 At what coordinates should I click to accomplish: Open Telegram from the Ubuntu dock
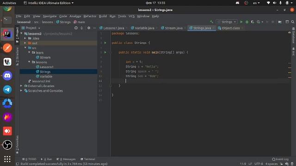click(x=7, y=89)
